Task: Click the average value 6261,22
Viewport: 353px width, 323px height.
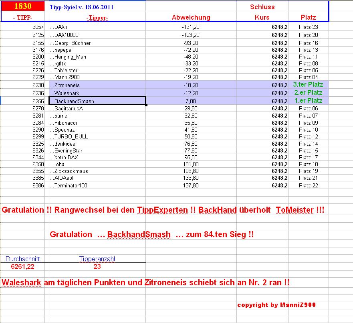Action: [x=22, y=266]
